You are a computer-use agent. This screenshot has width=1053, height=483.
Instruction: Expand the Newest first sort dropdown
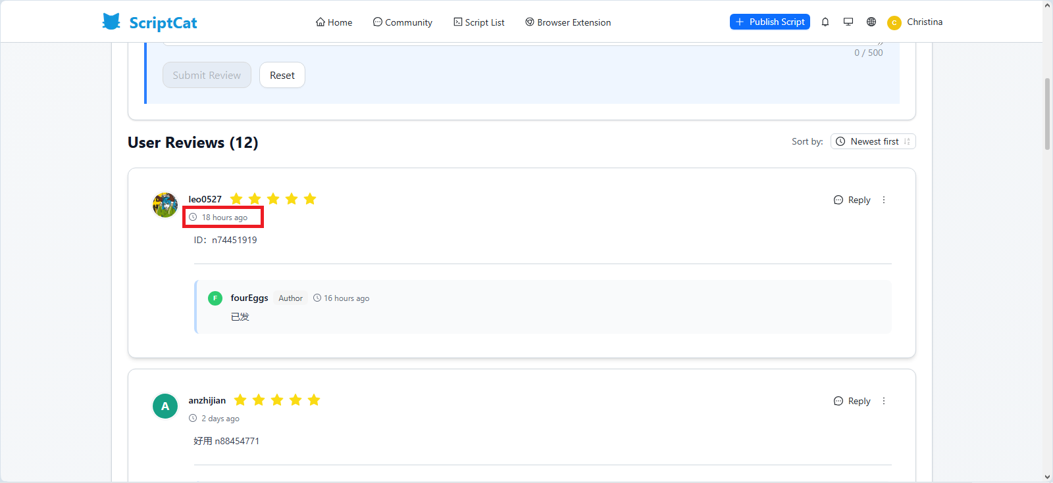click(873, 141)
